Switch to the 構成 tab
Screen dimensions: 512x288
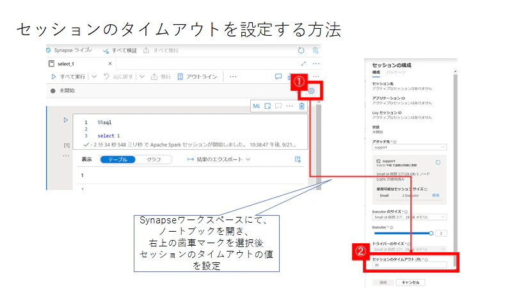click(x=376, y=72)
